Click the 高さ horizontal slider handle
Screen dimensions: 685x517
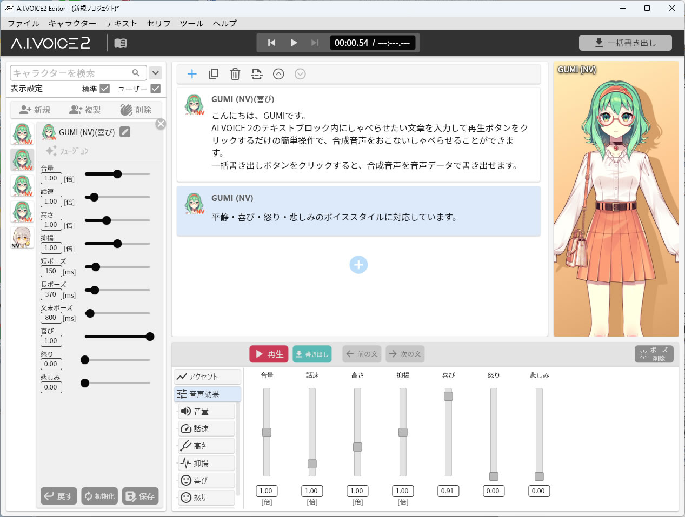point(107,220)
